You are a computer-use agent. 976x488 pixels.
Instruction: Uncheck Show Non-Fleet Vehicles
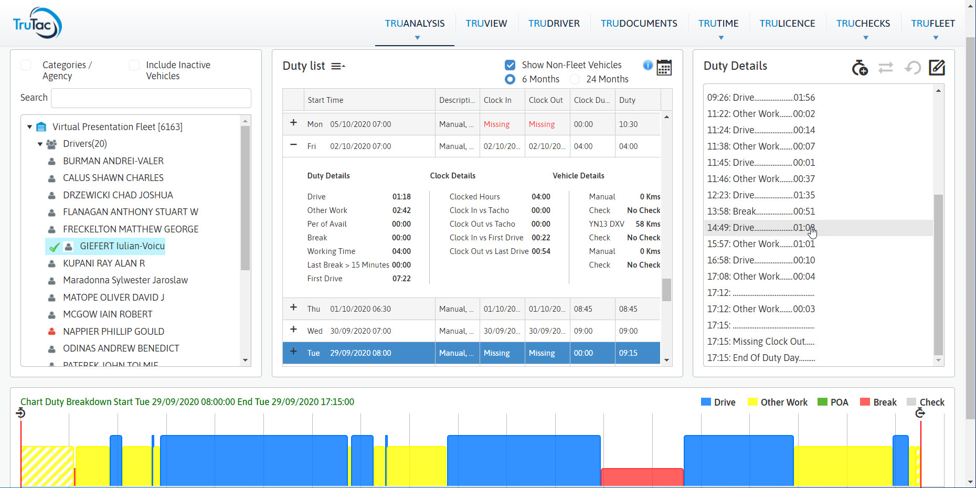510,65
